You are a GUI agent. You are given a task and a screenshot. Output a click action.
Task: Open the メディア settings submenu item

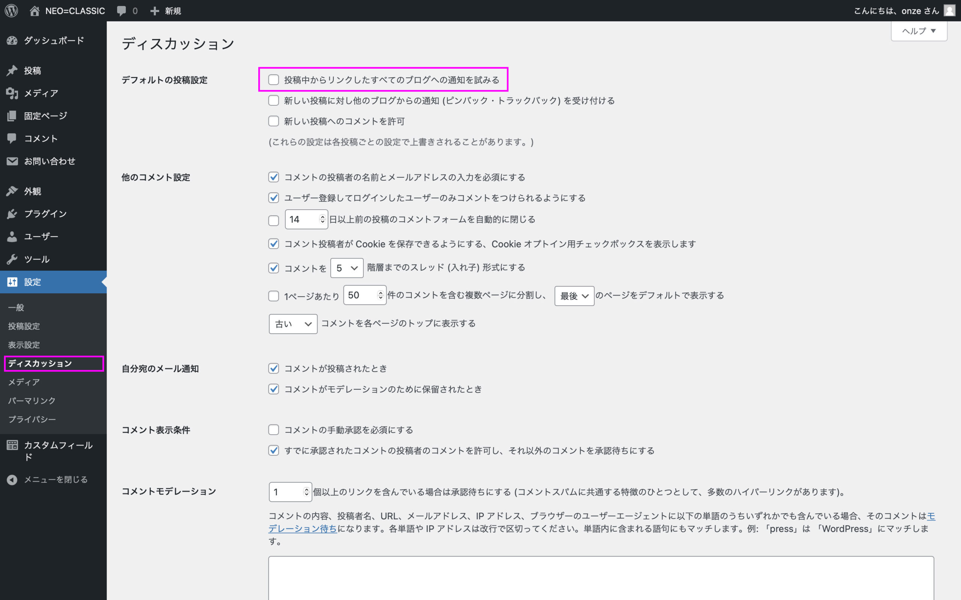click(x=24, y=382)
